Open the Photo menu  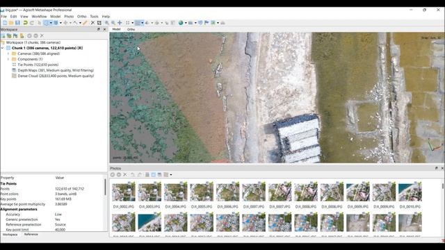[x=69, y=17]
